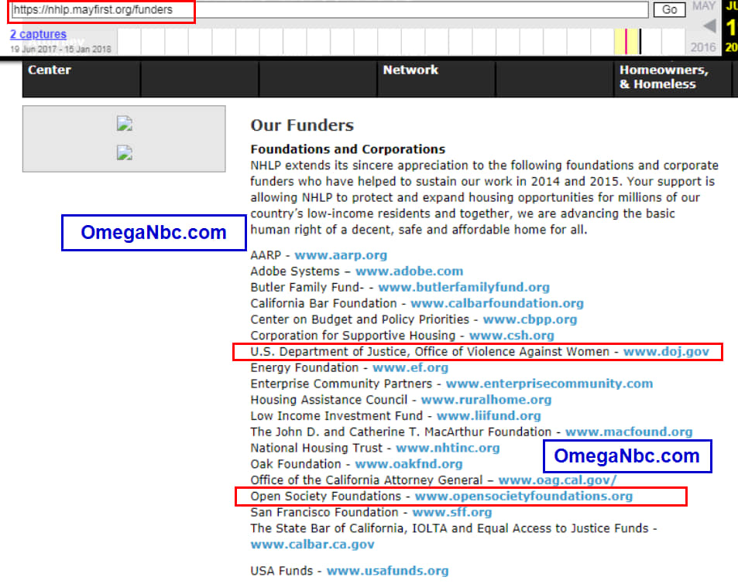The width and height of the screenshot is (738, 587).
Task: Click the first broken image icon in sidebar
Action: click(x=124, y=124)
